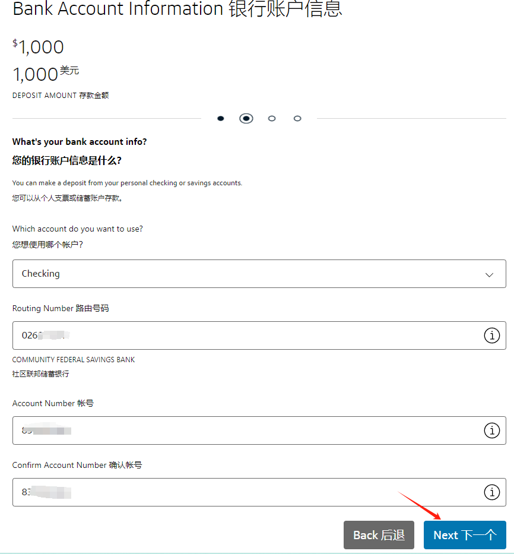Click the Which account do you want question
The width and height of the screenshot is (514, 554).
(x=77, y=229)
